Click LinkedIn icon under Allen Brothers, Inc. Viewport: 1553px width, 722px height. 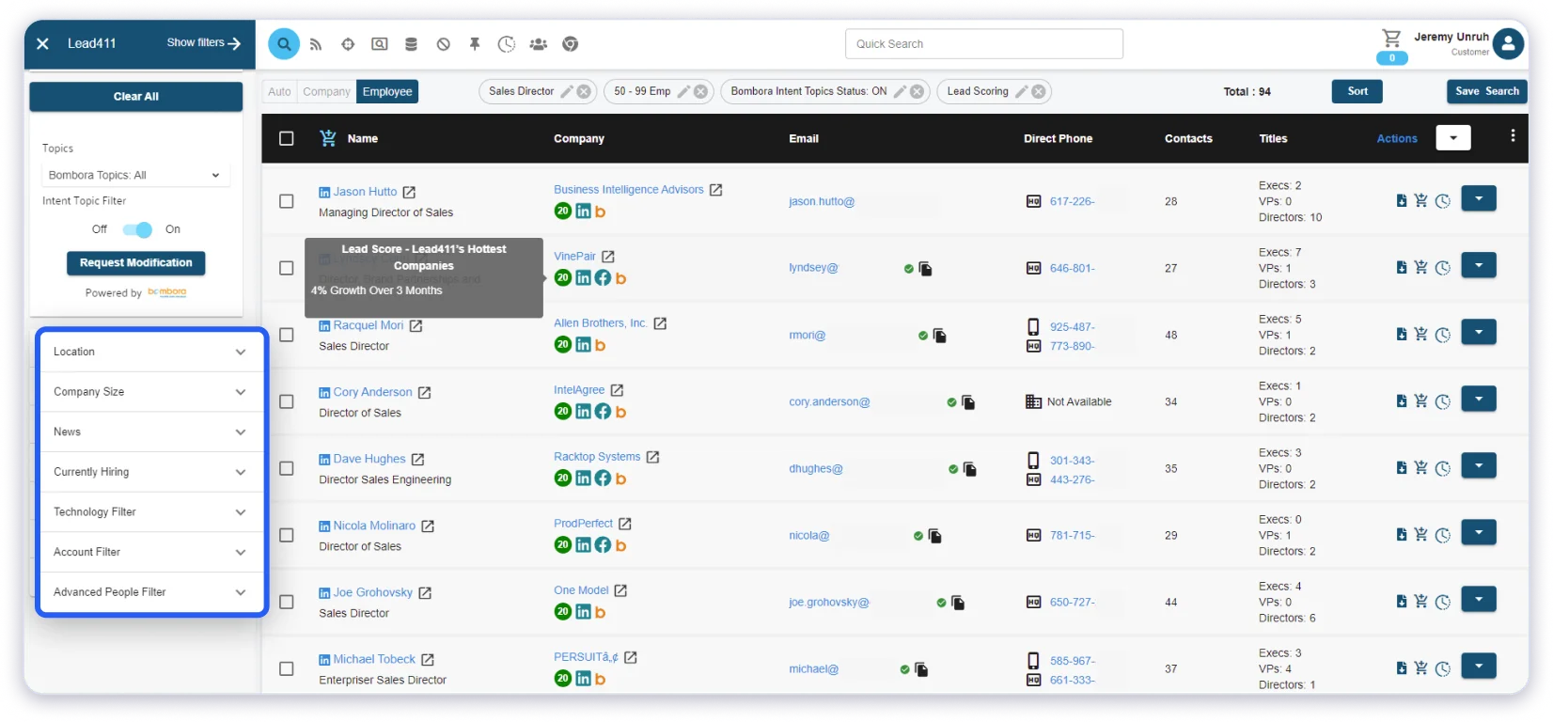[x=583, y=345]
